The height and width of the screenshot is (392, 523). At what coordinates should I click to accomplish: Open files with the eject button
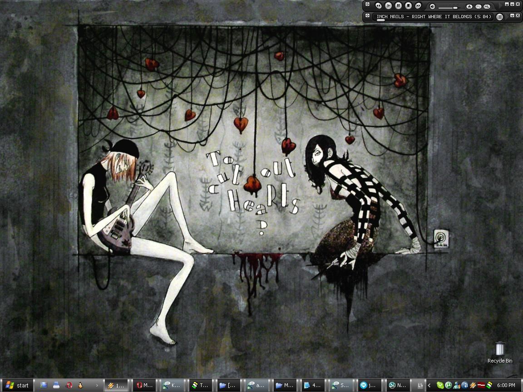coord(469,7)
